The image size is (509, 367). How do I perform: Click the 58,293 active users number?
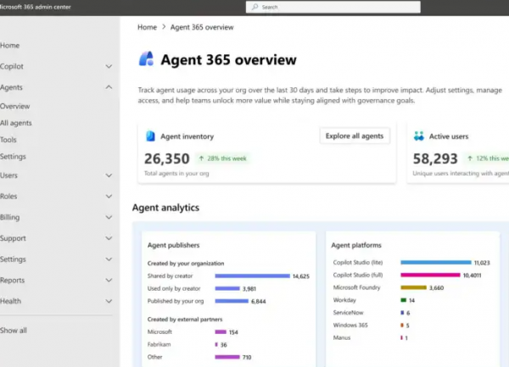pyautogui.click(x=435, y=158)
